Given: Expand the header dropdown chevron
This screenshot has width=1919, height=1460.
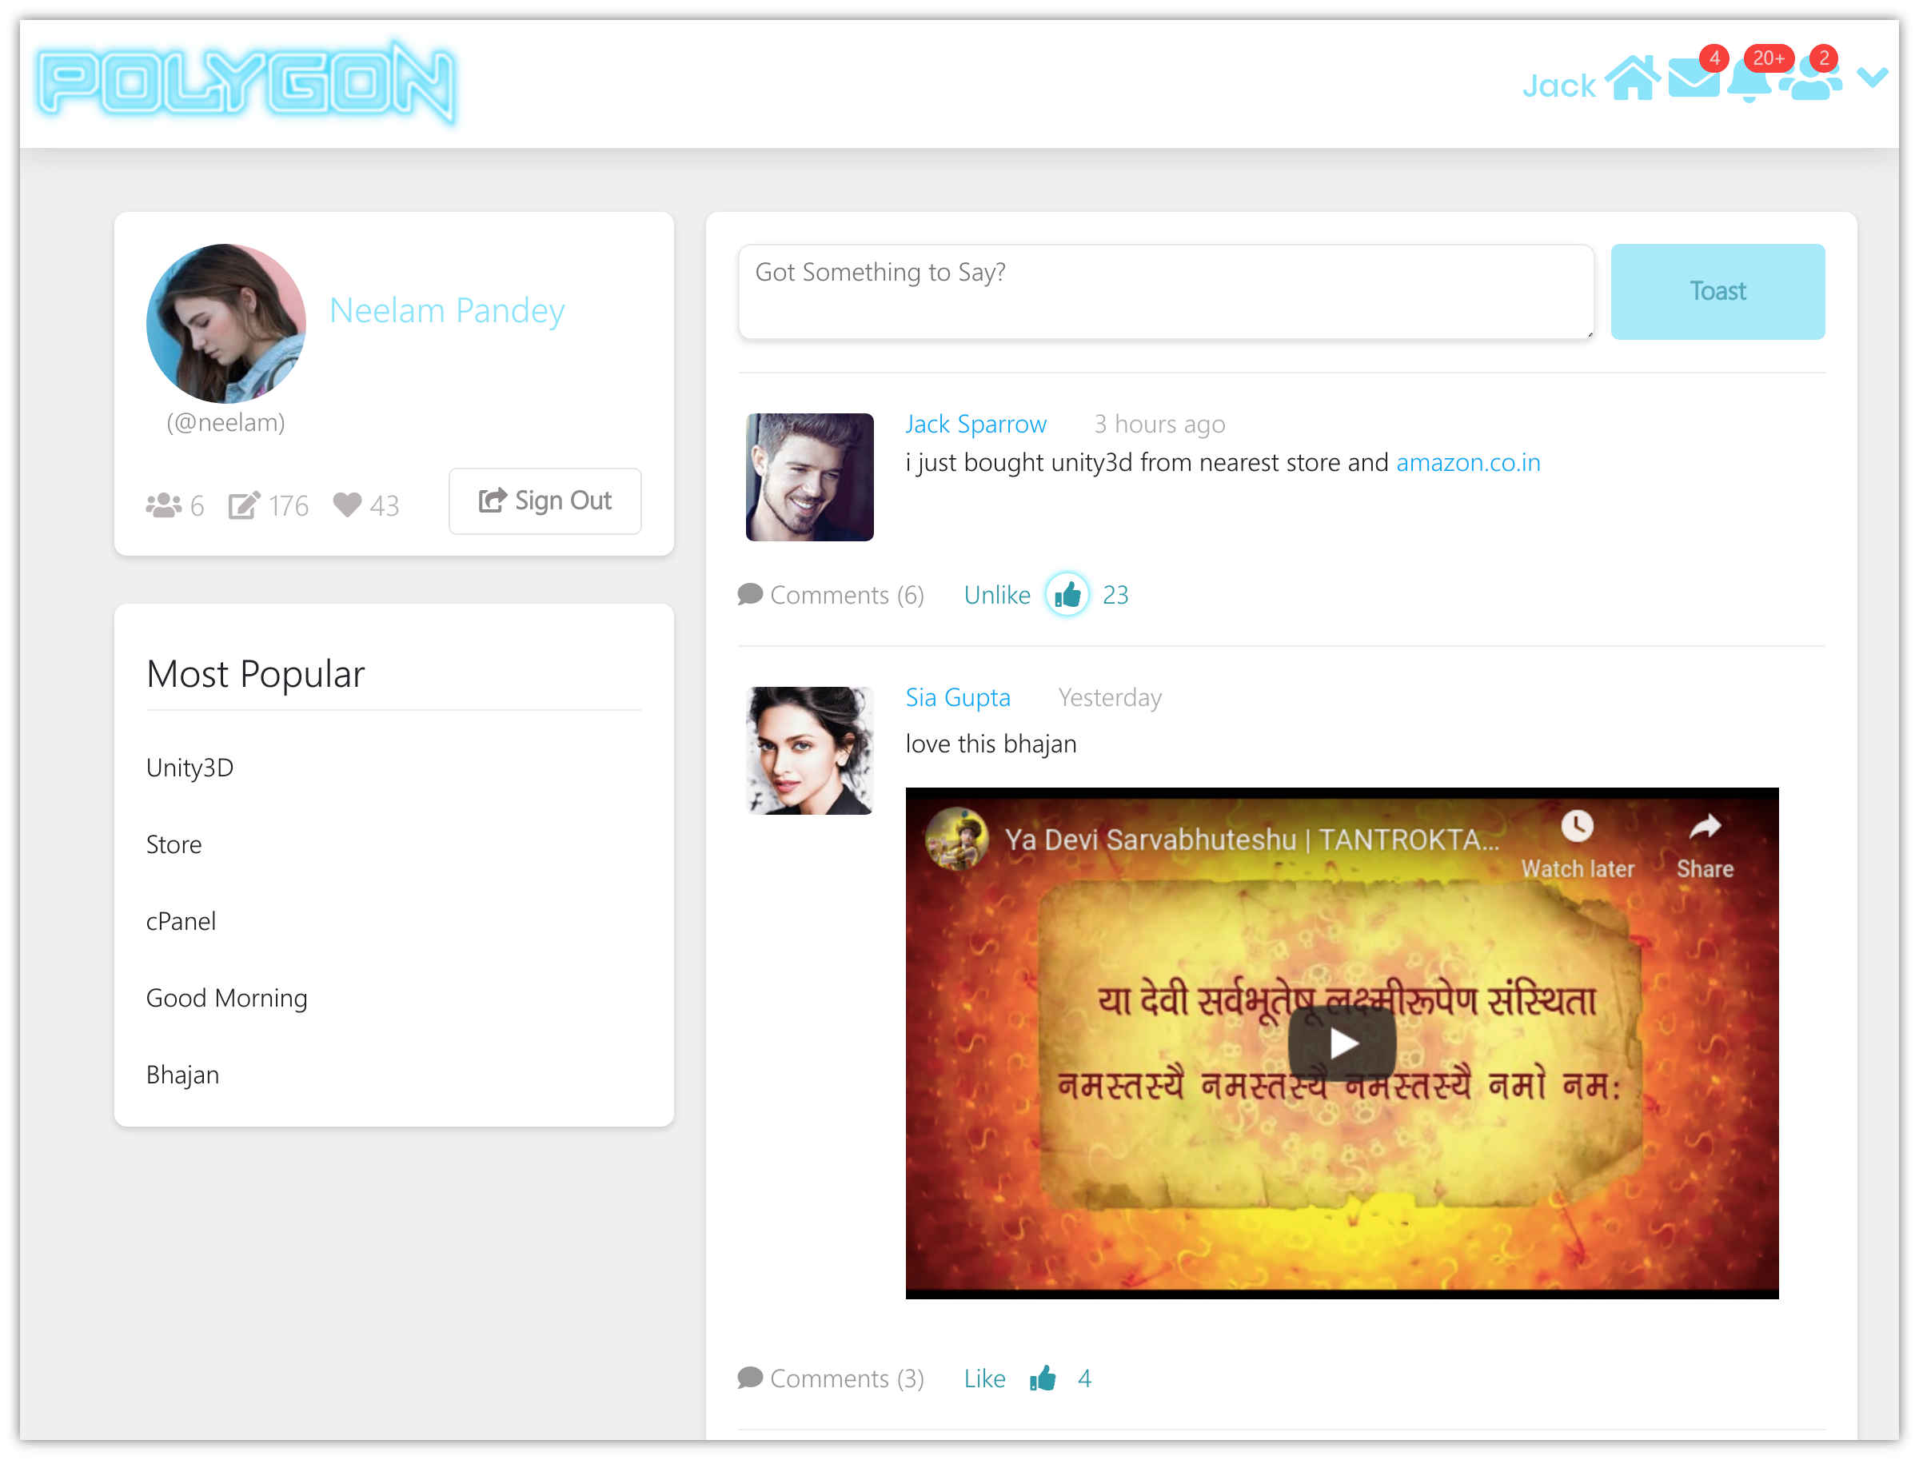Looking at the screenshot, I should click(x=1872, y=78).
